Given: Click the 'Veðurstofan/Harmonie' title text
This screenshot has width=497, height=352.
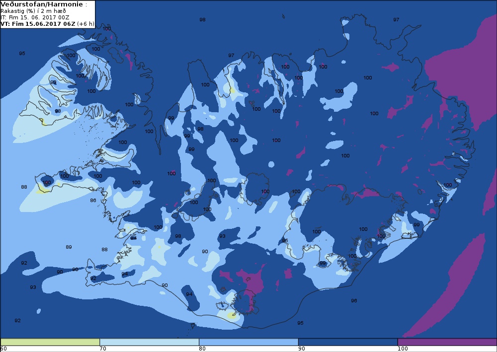Looking at the screenshot, I should [x=42, y=4].
